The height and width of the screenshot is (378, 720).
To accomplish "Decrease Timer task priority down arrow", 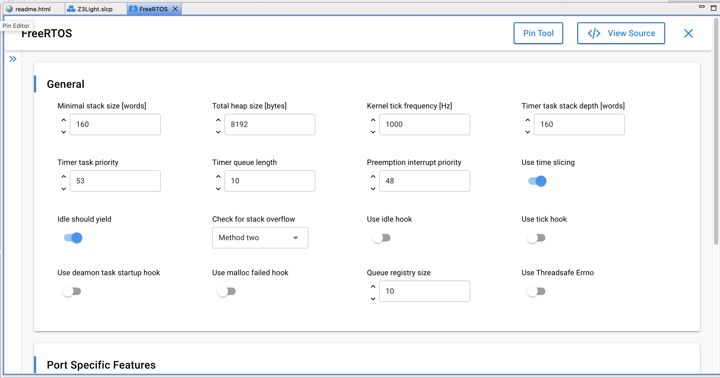I will coord(64,189).
